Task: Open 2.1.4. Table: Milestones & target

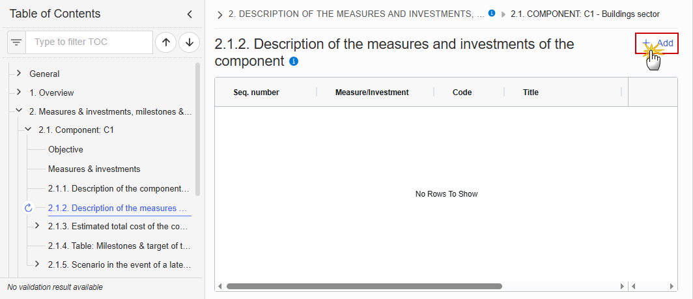Action: point(119,246)
